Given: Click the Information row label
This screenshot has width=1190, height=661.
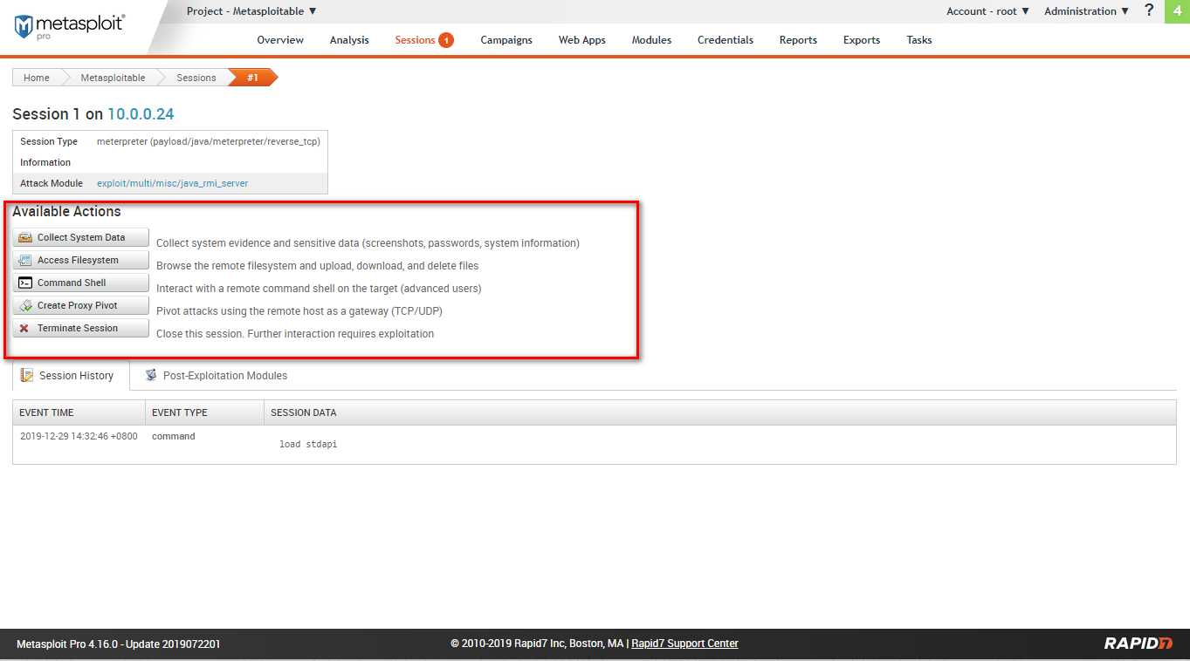Looking at the screenshot, I should pyautogui.click(x=45, y=162).
